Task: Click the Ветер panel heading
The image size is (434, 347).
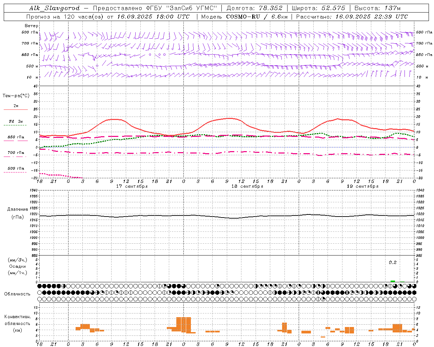Action: click(31, 26)
